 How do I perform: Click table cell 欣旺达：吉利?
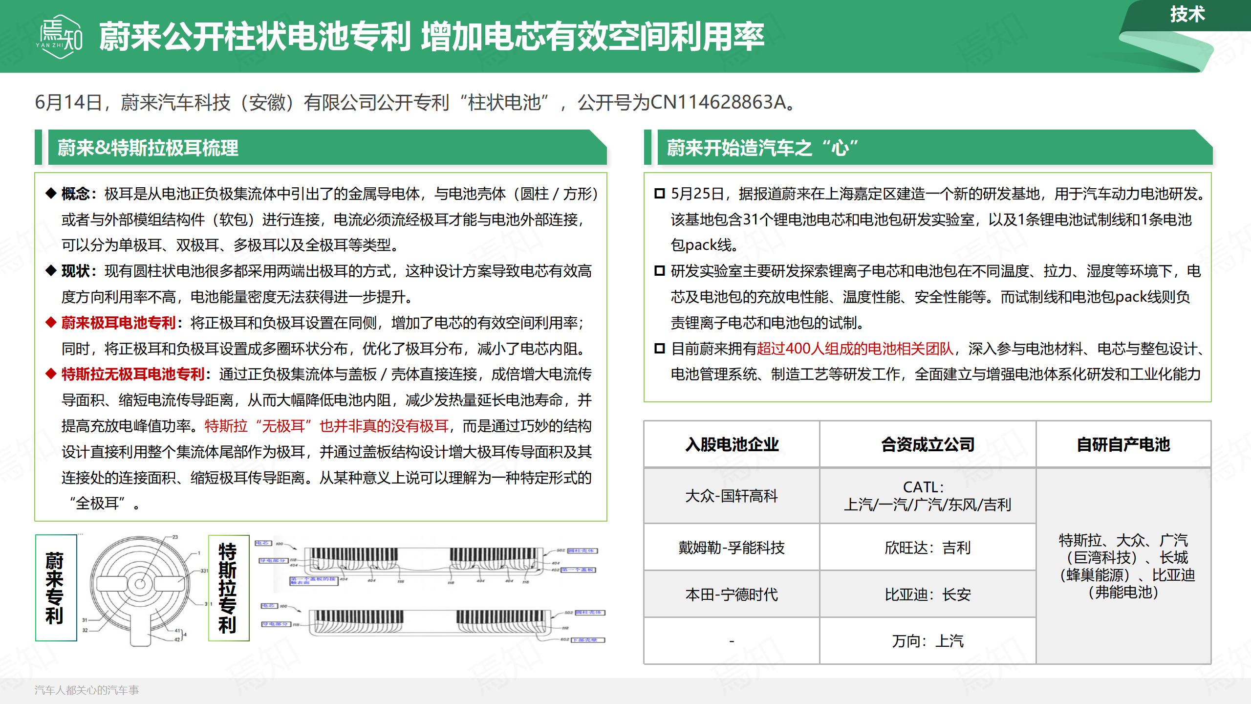click(x=927, y=548)
